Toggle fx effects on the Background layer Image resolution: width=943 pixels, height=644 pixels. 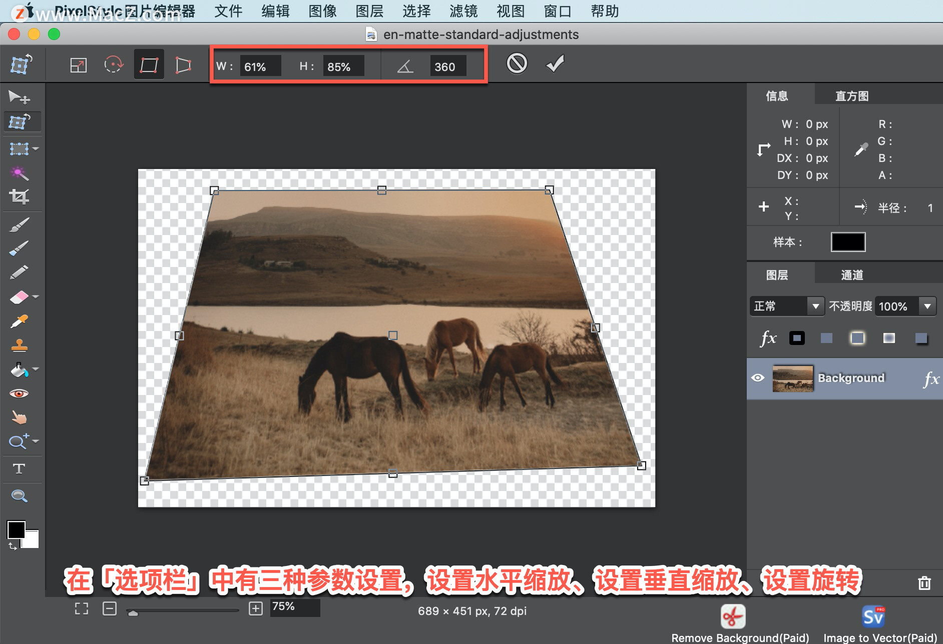point(932,378)
